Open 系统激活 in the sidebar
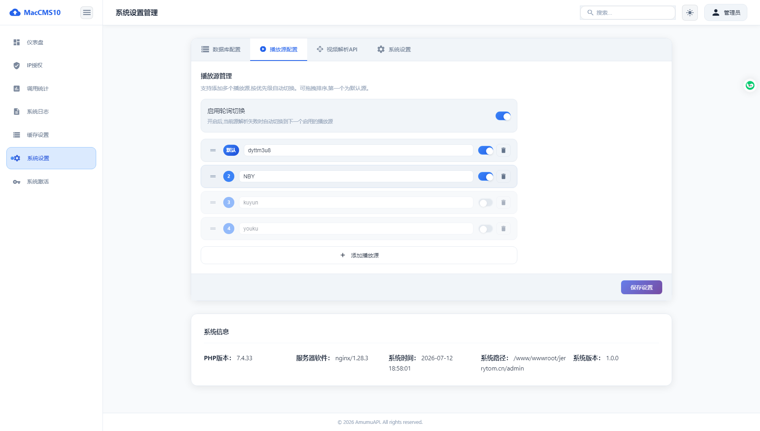The height and width of the screenshot is (431, 760). 51,182
